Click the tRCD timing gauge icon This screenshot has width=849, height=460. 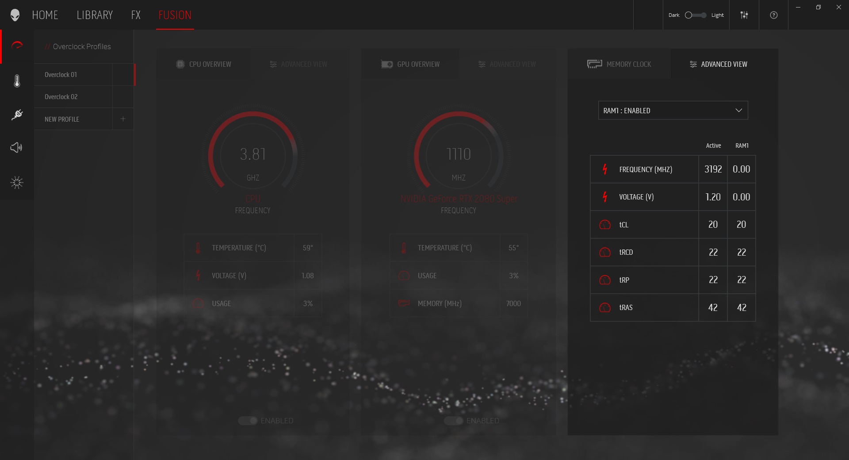click(x=605, y=252)
